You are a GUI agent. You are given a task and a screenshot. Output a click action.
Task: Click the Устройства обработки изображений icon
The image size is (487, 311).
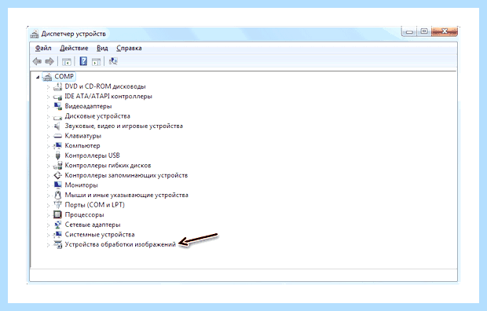[x=57, y=244]
